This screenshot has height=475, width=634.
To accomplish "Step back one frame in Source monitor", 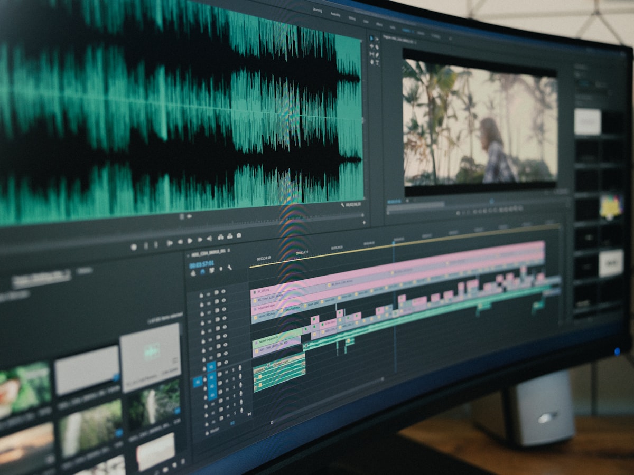I will [180, 242].
